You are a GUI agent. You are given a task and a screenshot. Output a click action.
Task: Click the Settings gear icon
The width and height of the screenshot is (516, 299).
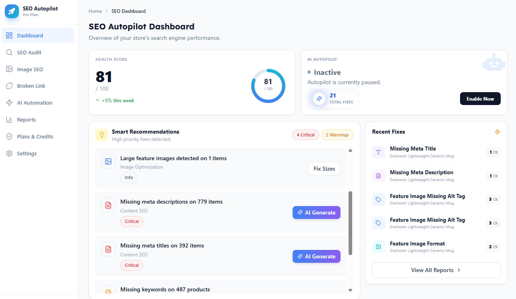click(x=9, y=153)
